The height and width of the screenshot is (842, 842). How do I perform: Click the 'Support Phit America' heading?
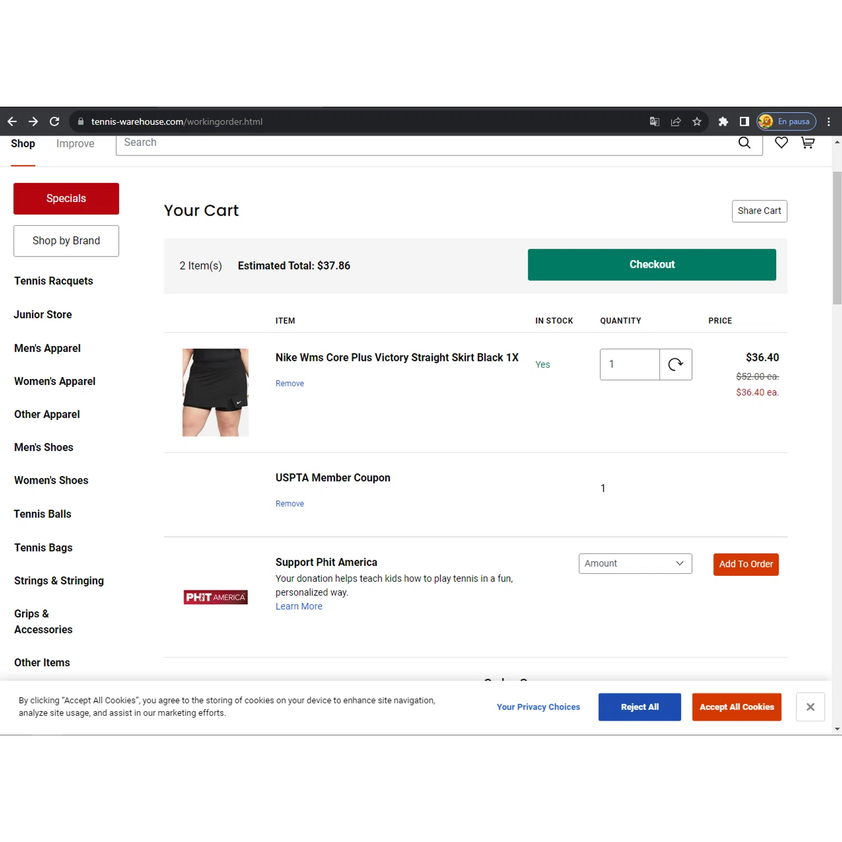[x=326, y=562]
